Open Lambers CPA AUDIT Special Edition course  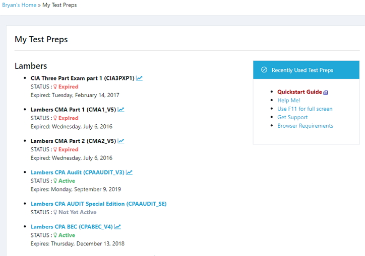99,204
